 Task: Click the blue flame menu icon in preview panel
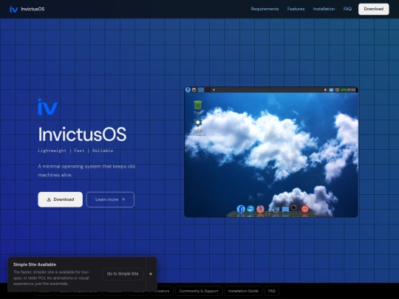pos(188,90)
